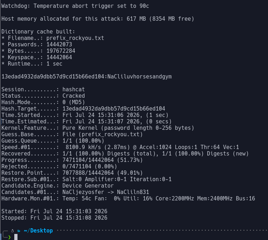Click the Guess.Base File (prefix_rockyou.txt) entry
268x240 pixels.
coord(102,134)
